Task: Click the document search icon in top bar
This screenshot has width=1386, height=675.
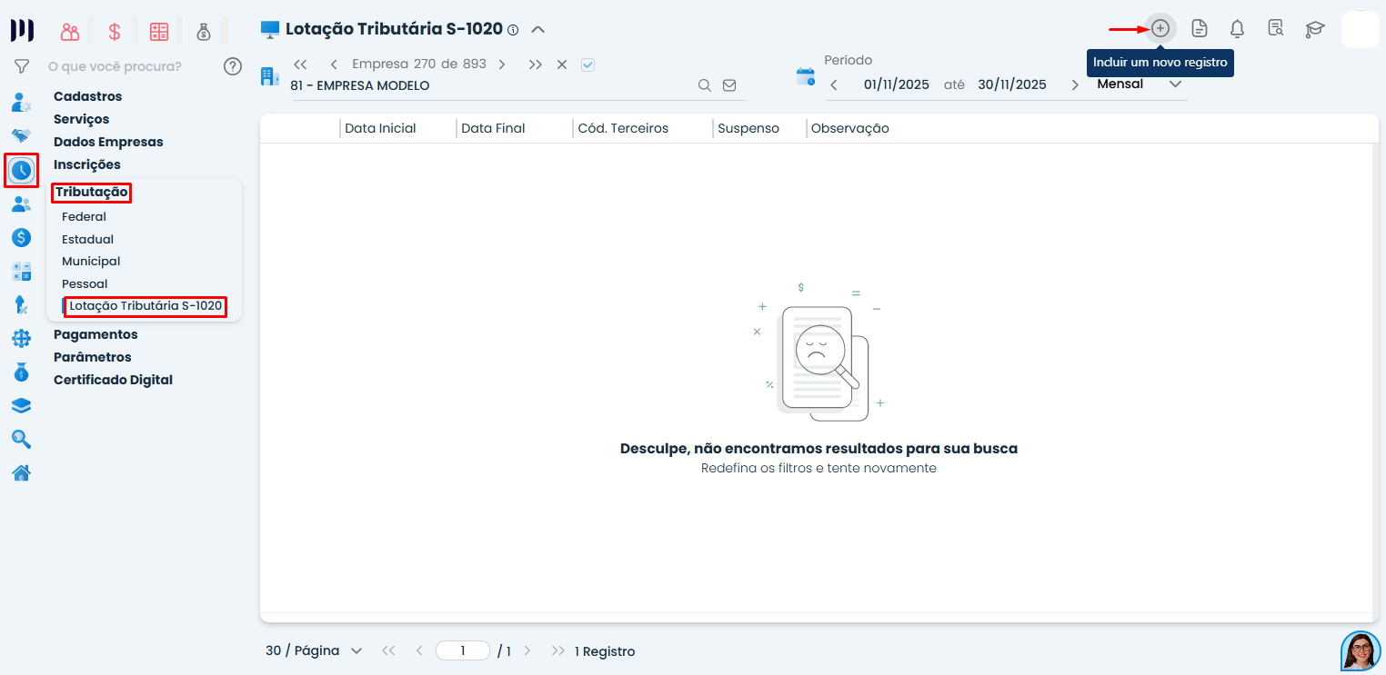Action: tap(1276, 28)
